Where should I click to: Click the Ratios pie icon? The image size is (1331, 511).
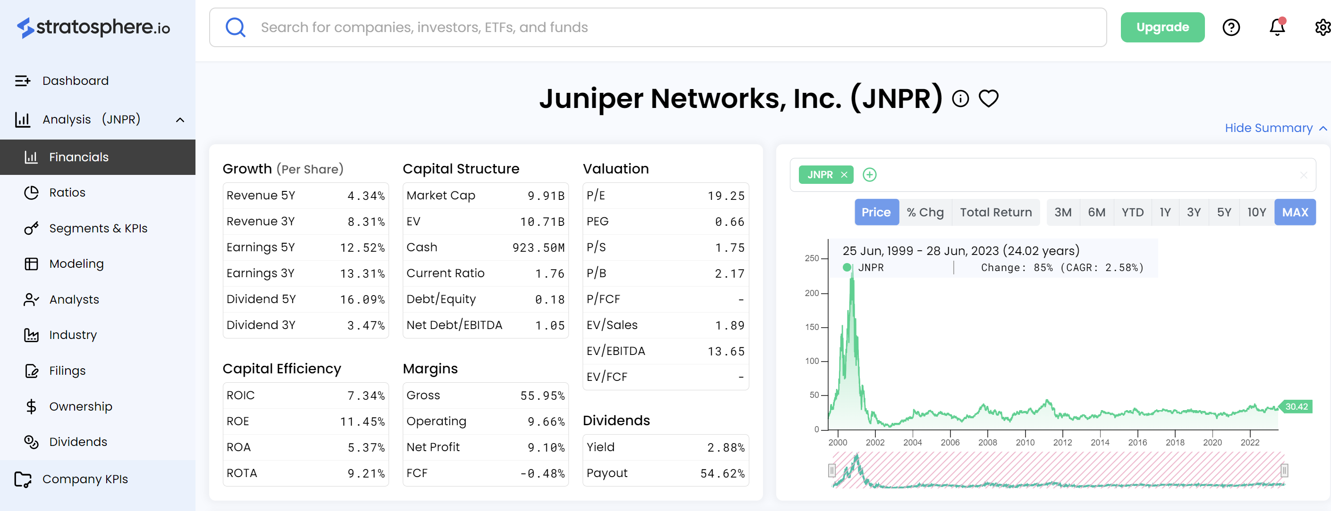(31, 192)
